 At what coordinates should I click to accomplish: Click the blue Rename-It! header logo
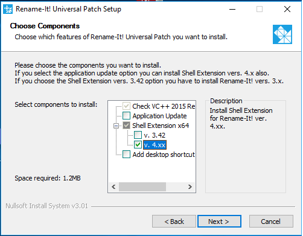coord(282,34)
